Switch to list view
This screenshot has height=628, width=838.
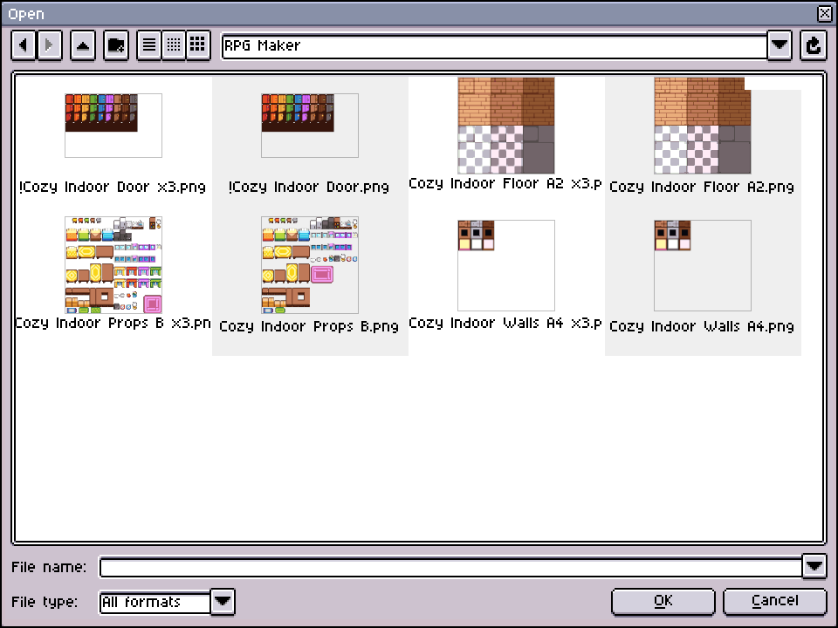tap(149, 45)
